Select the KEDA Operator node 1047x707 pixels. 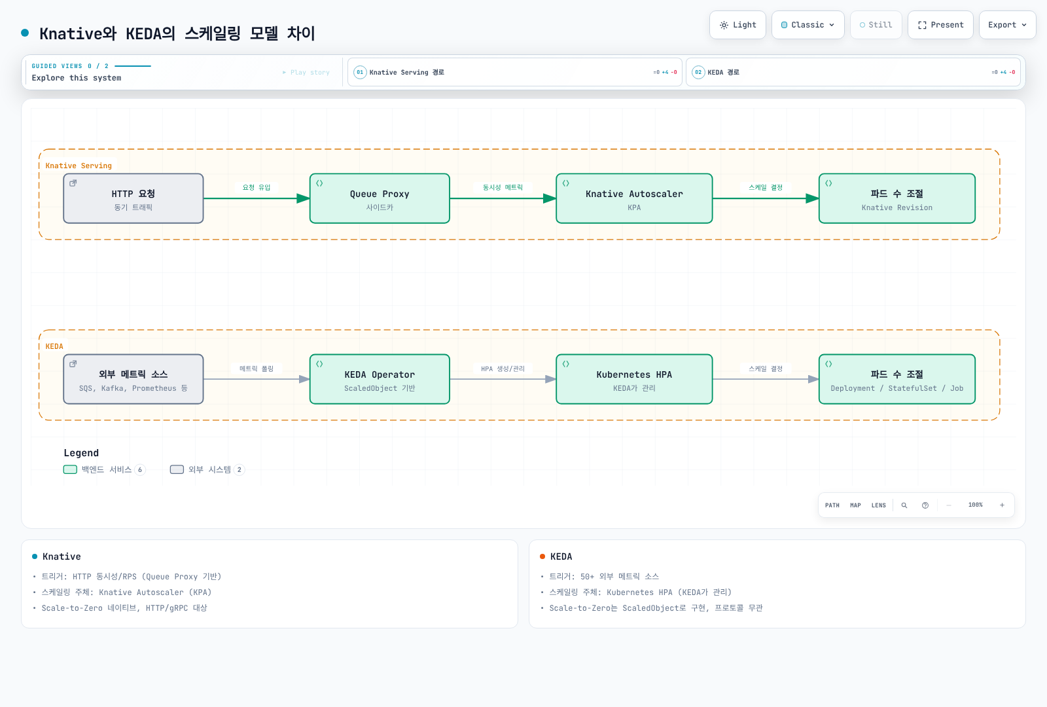(380, 379)
